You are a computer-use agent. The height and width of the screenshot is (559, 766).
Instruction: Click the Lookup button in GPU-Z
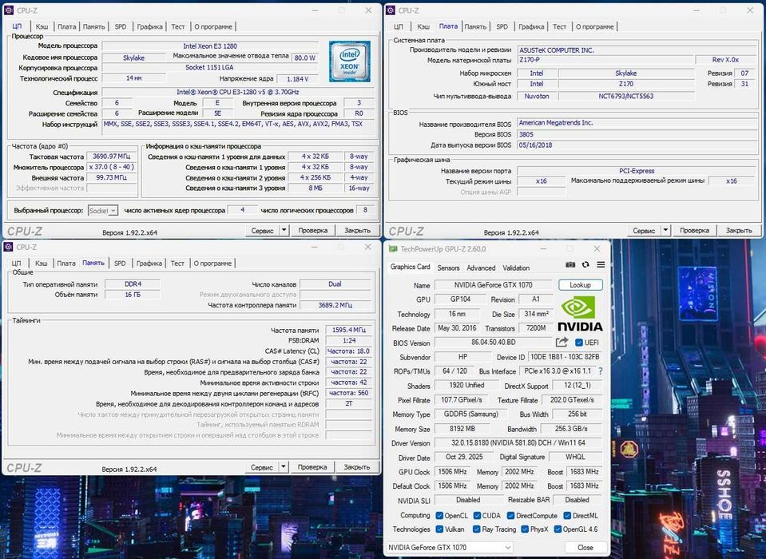coord(580,284)
